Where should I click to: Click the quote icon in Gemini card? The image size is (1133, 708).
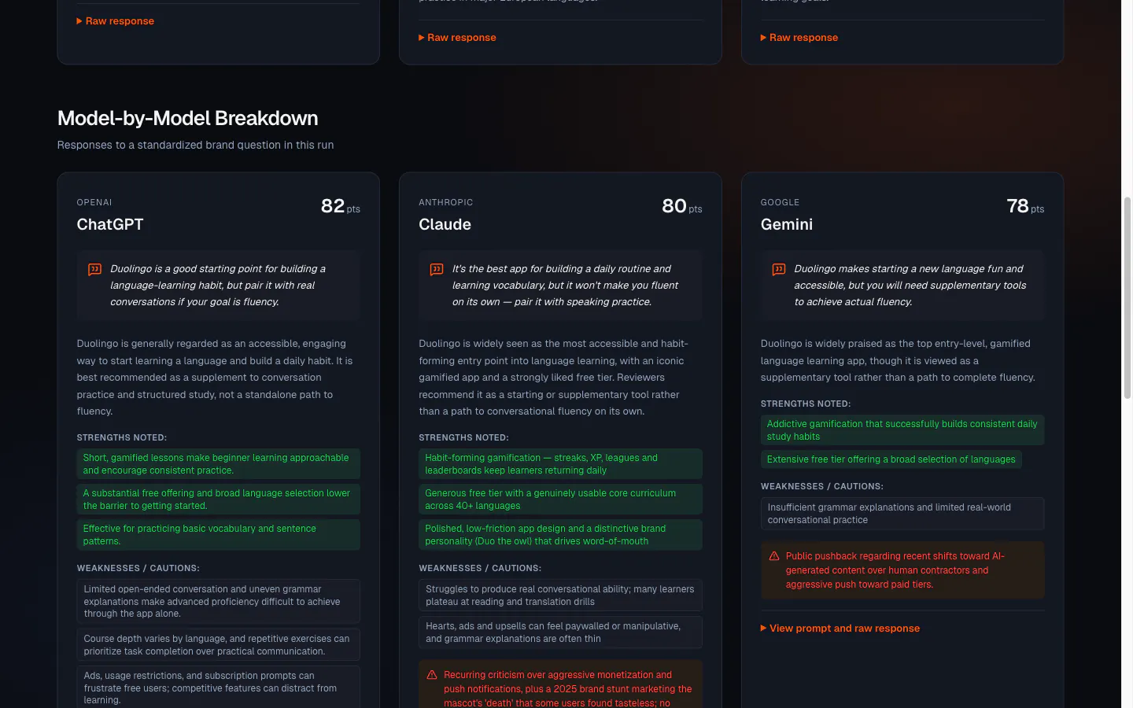click(x=779, y=270)
